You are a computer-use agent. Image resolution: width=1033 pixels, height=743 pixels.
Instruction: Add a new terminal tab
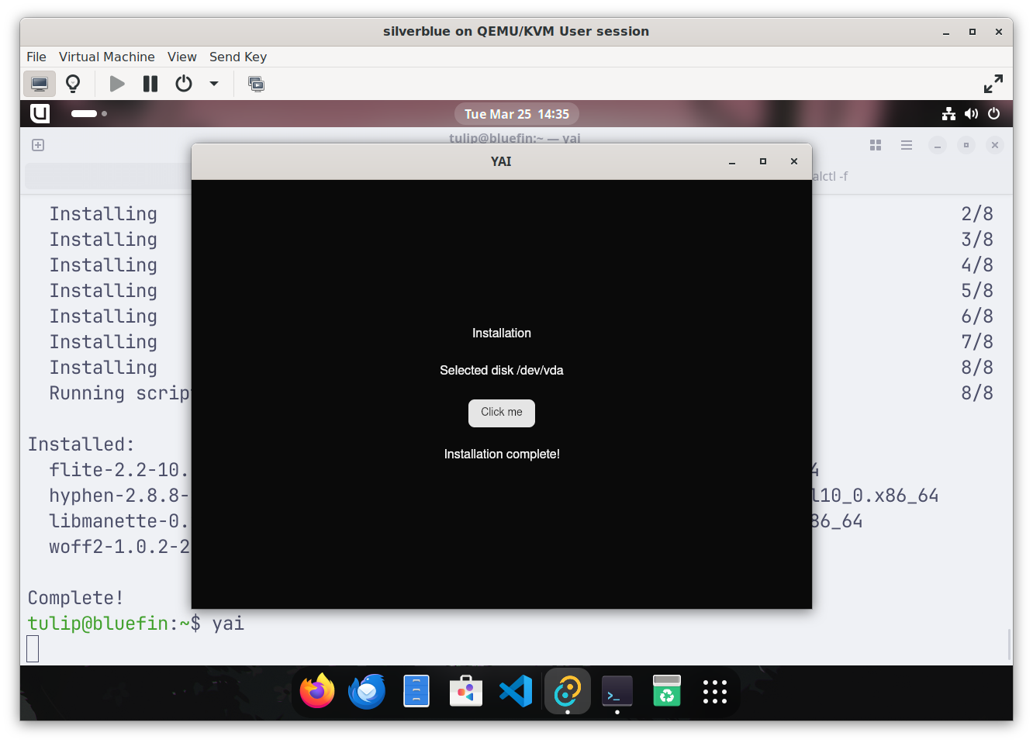pos(38,145)
